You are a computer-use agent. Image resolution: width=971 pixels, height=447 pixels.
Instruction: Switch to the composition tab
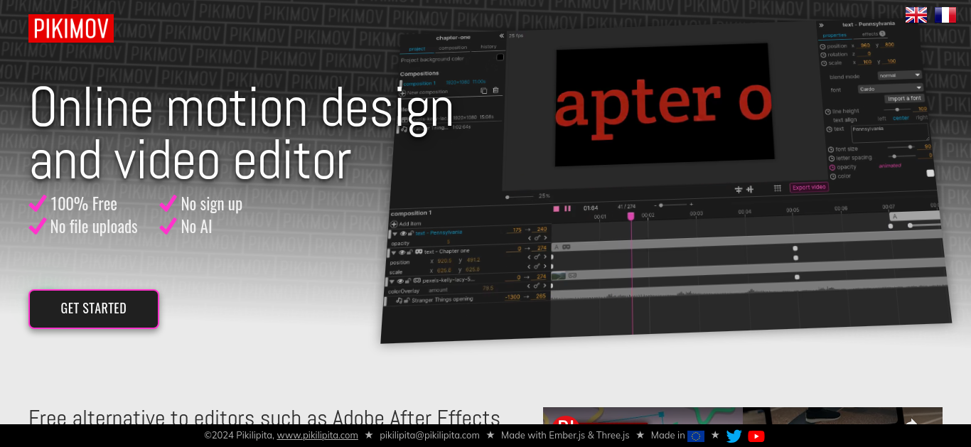tap(453, 48)
